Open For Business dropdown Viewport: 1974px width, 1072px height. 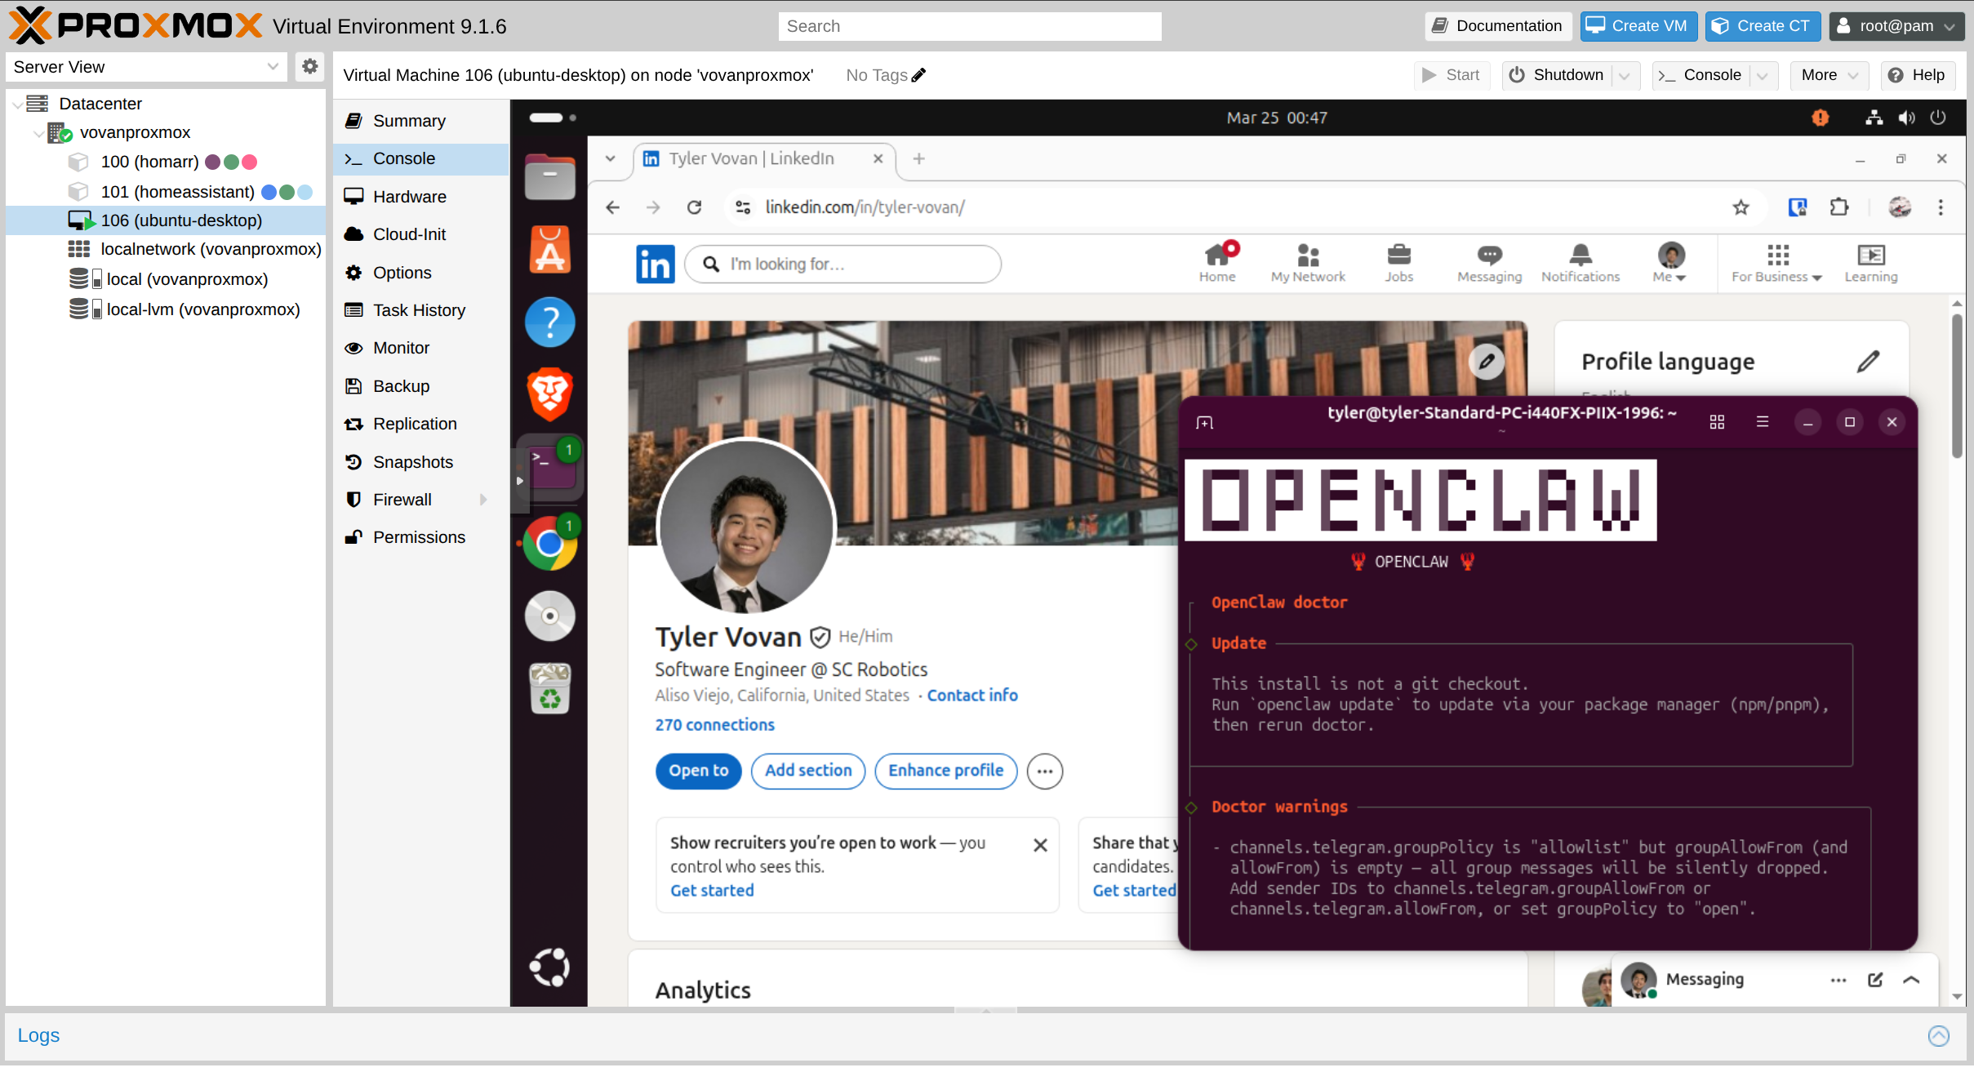pos(1776,263)
